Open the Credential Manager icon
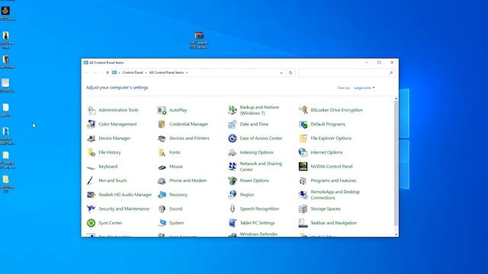This screenshot has height=274, width=488. pos(162,124)
